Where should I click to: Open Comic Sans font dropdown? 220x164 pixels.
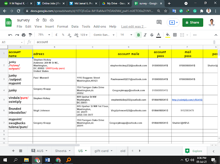(104, 35)
